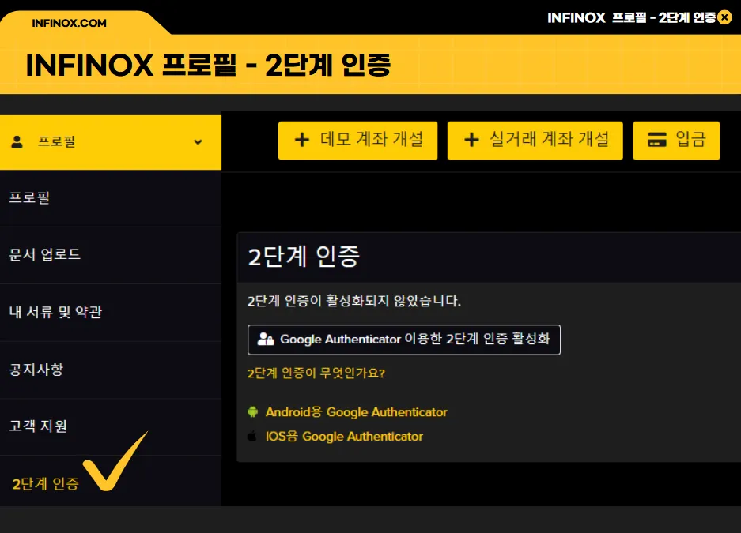This screenshot has width=741, height=533.
Task: Click the 실거래 계좌 개설 button
Action: [535, 141]
